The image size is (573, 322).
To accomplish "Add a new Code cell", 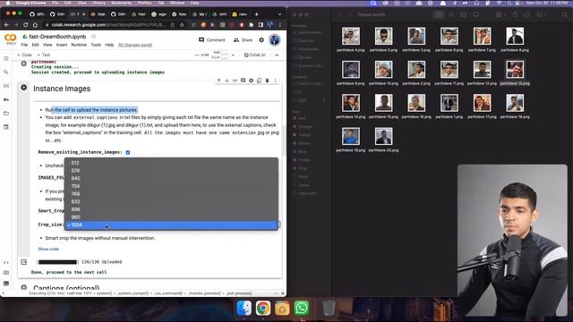I will click(x=24, y=55).
